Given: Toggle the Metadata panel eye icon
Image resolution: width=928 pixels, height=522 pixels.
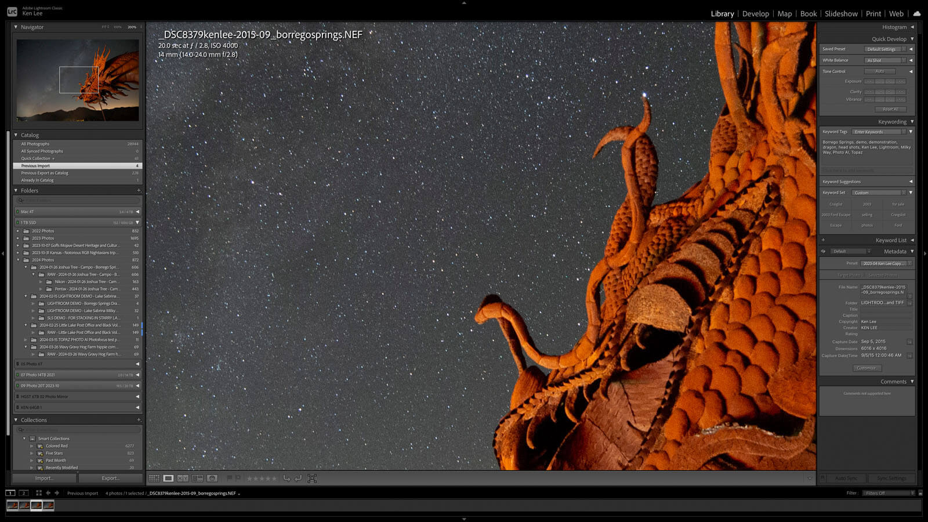Looking at the screenshot, I should click(x=823, y=251).
